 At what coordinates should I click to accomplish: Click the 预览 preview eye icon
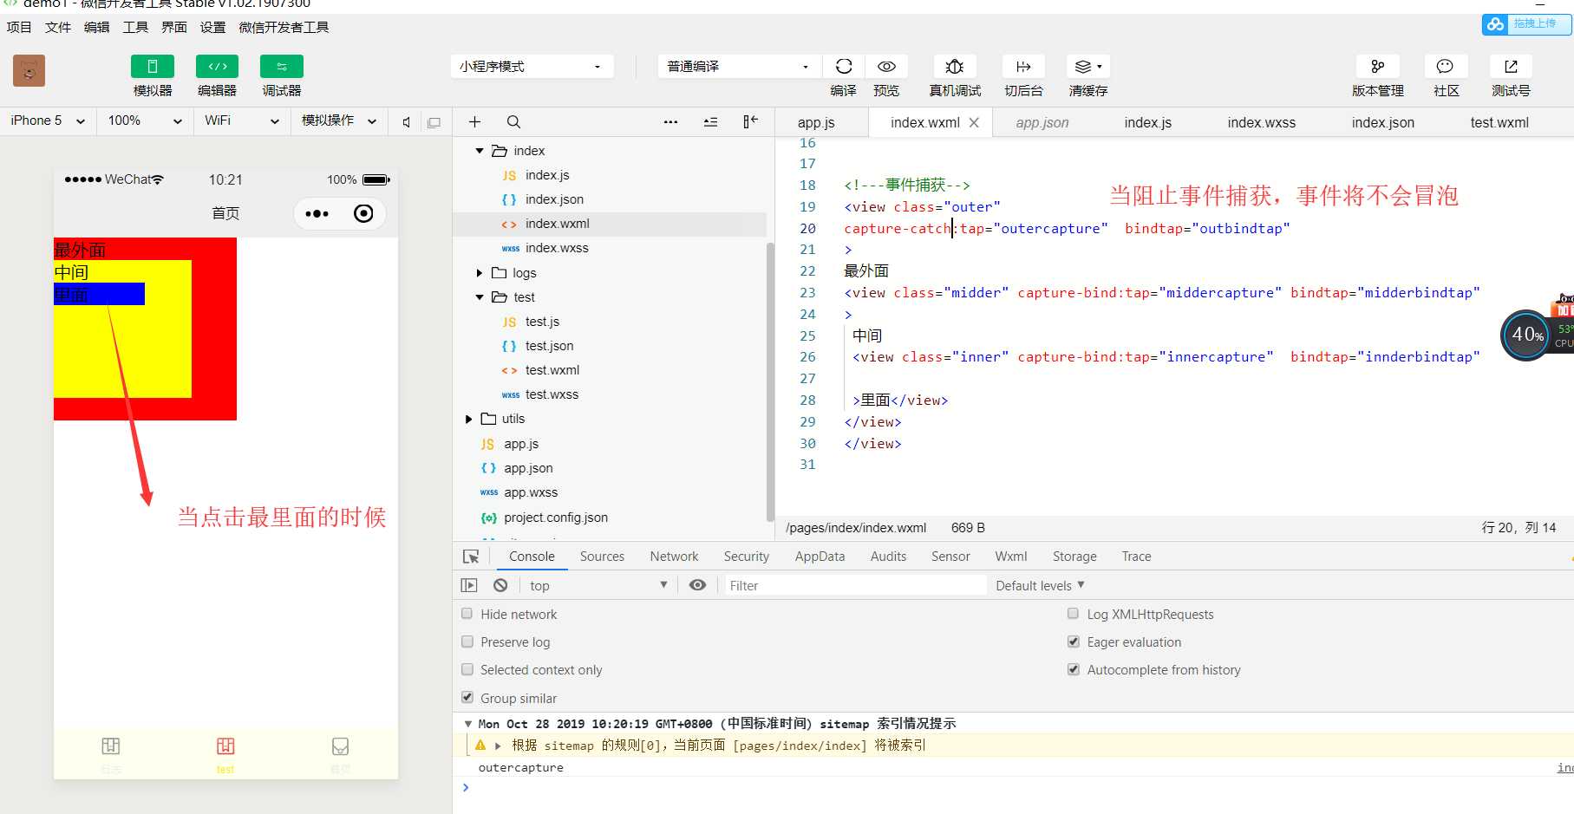coord(886,67)
